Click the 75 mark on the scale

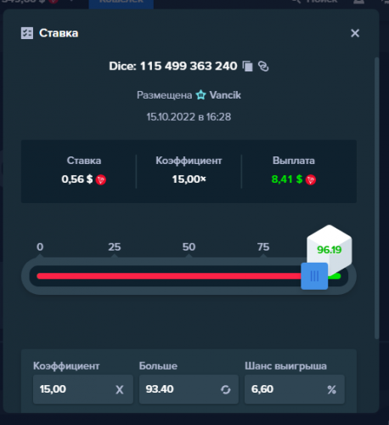coord(263,246)
